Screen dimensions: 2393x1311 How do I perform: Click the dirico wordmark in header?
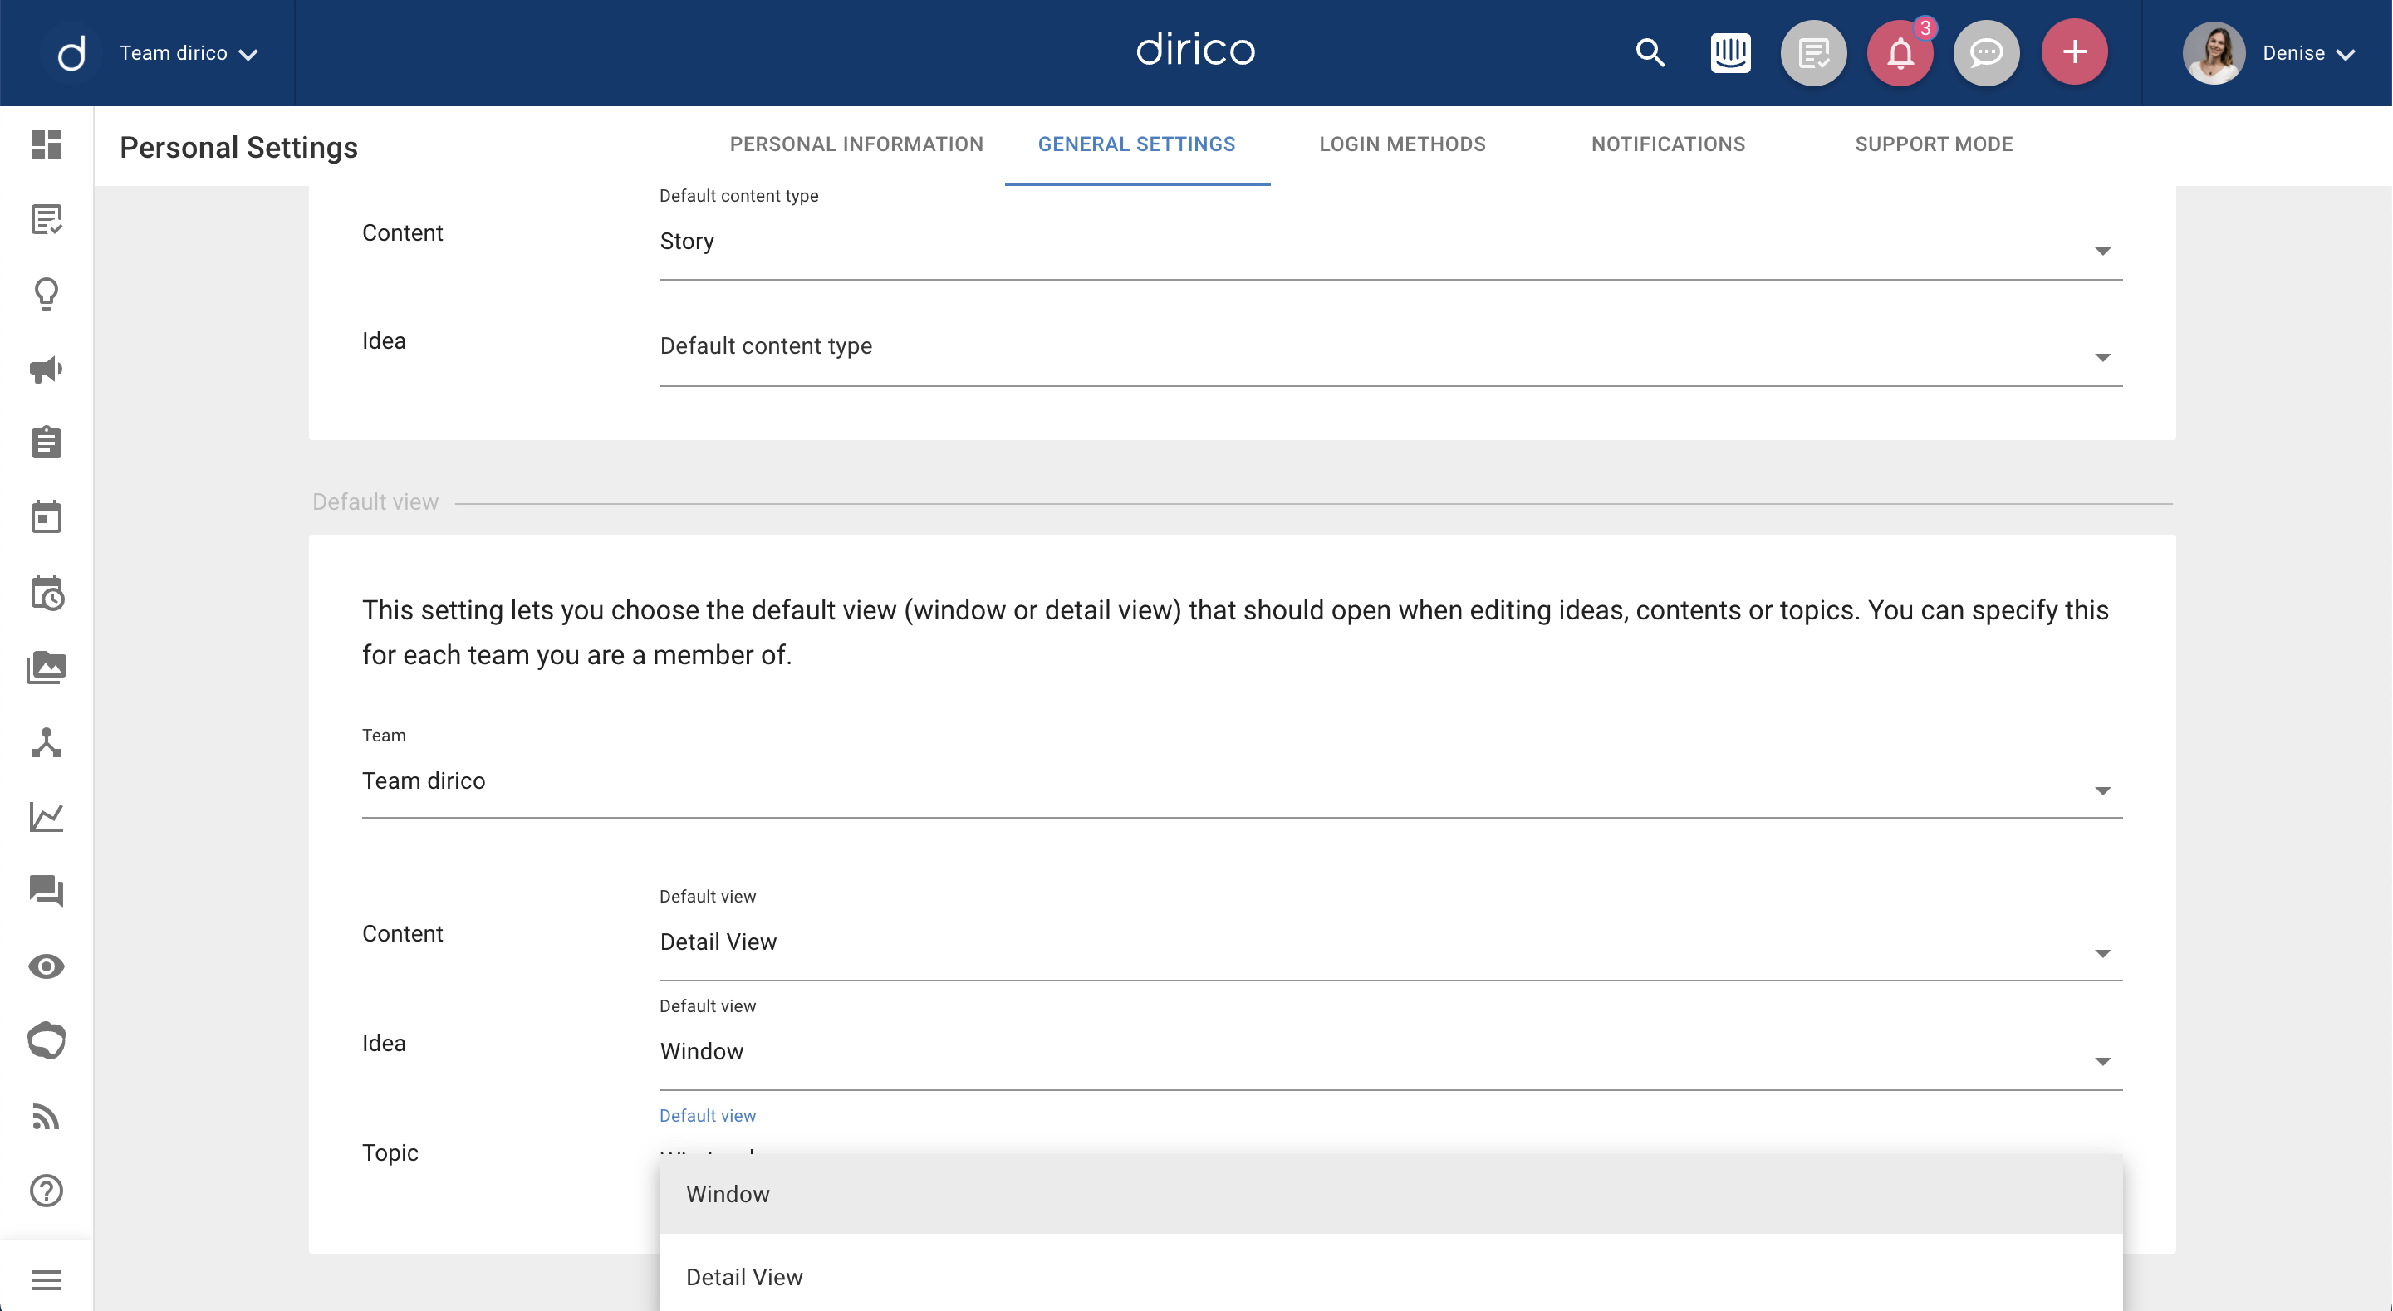pyautogui.click(x=1195, y=50)
